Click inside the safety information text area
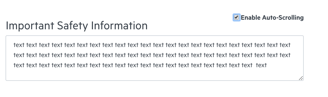 tap(155, 58)
